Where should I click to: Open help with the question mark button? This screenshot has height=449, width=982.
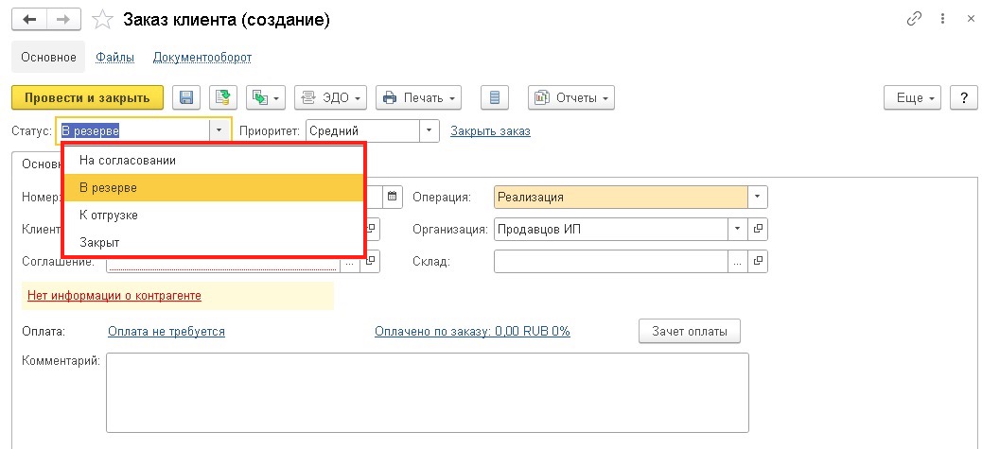[963, 97]
